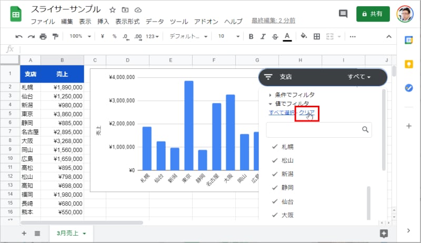Print the spreadsheet
Viewport: 421px width, 243px height.
pyautogui.click(x=43, y=36)
